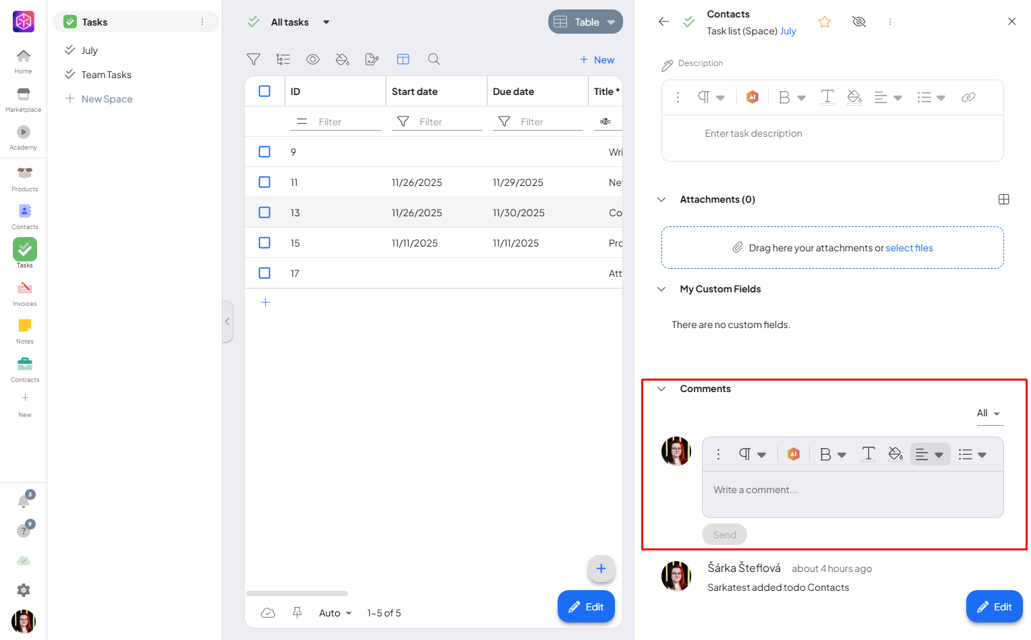Open the table search magnifier icon
The image size is (1031, 640).
(434, 59)
